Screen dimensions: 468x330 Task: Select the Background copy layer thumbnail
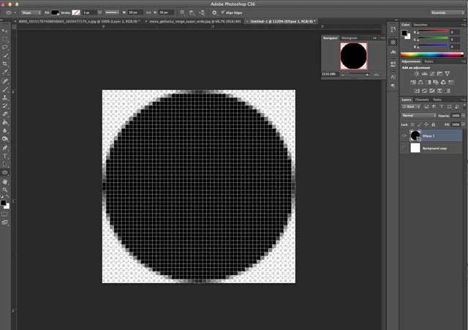point(415,148)
